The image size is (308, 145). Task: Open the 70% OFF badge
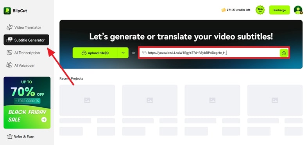(x=260, y=10)
